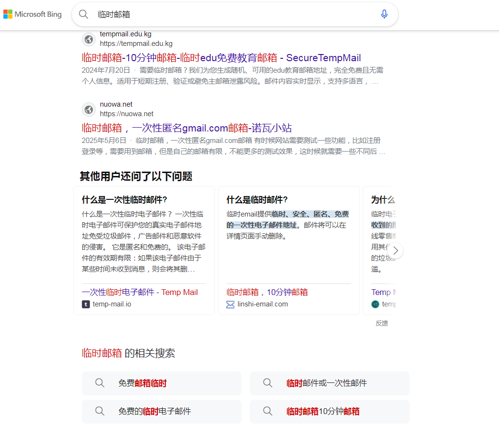
Task: Open https://nuowa.net URL link
Action: click(x=127, y=114)
